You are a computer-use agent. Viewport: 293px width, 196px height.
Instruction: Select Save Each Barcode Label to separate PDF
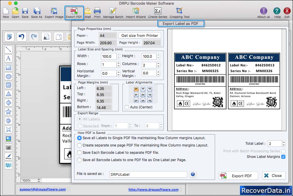pyautogui.click(x=79, y=152)
